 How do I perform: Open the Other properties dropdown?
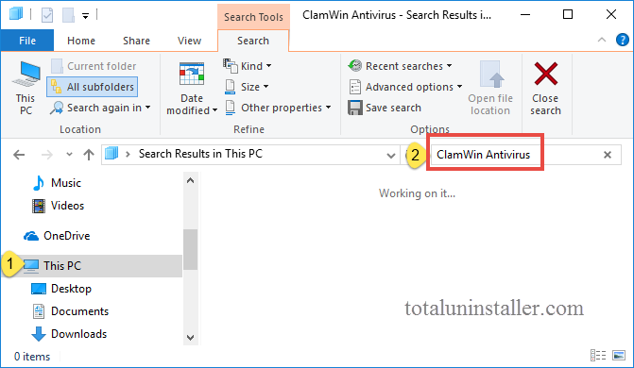coord(278,108)
